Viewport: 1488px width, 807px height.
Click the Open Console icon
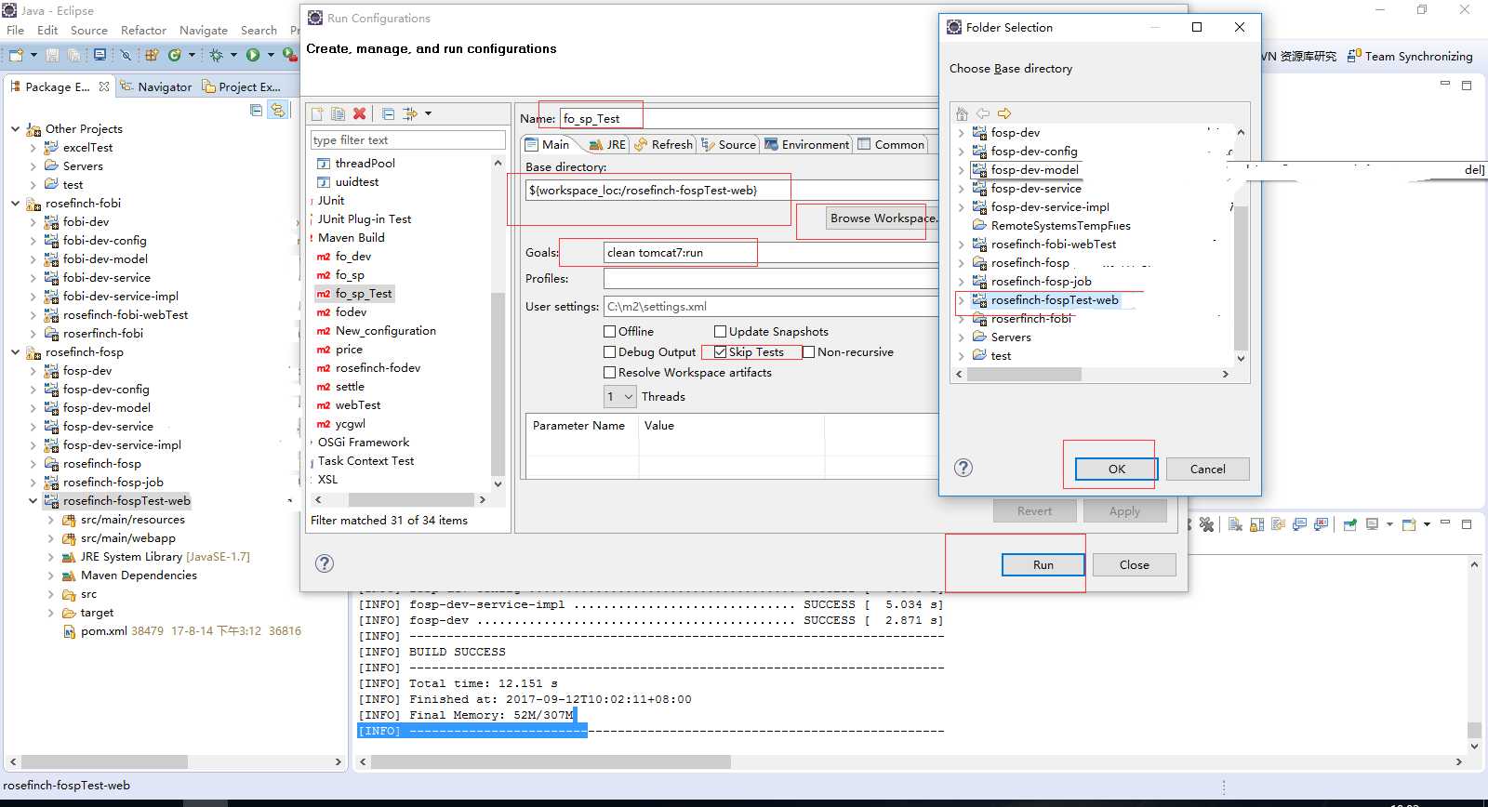coord(1408,524)
